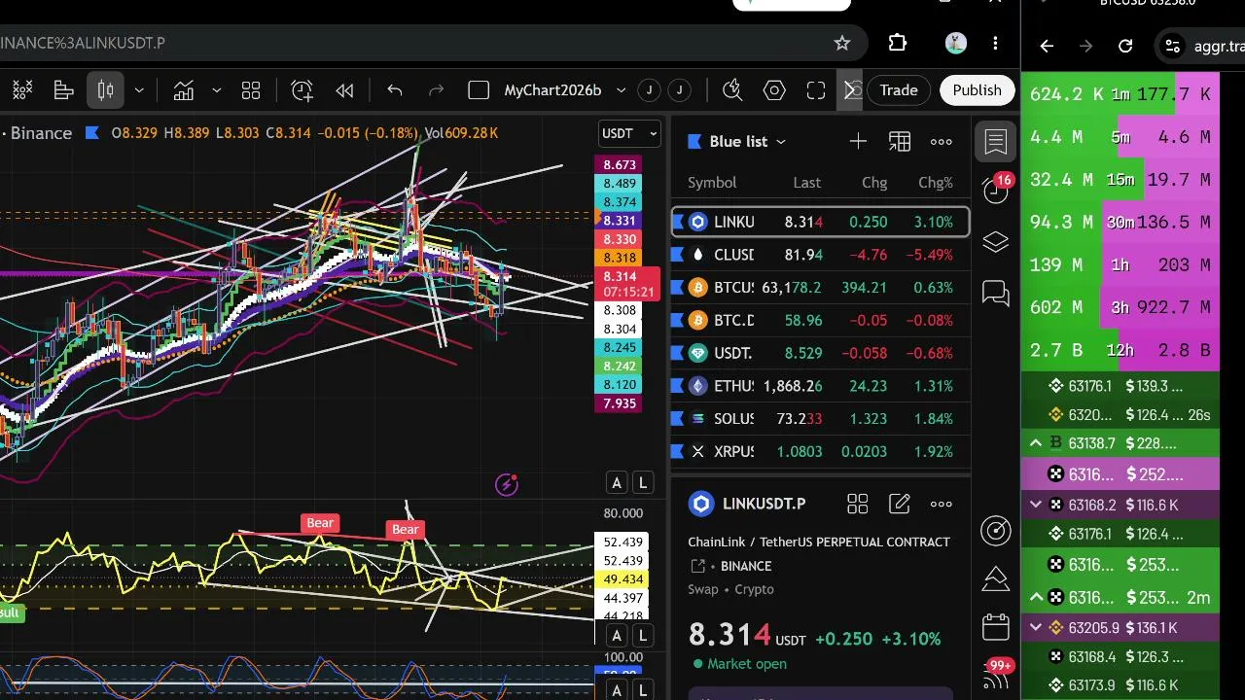The width and height of the screenshot is (1245, 700).
Task: Open the browser Extensions puzzle icon
Action: coord(898,43)
